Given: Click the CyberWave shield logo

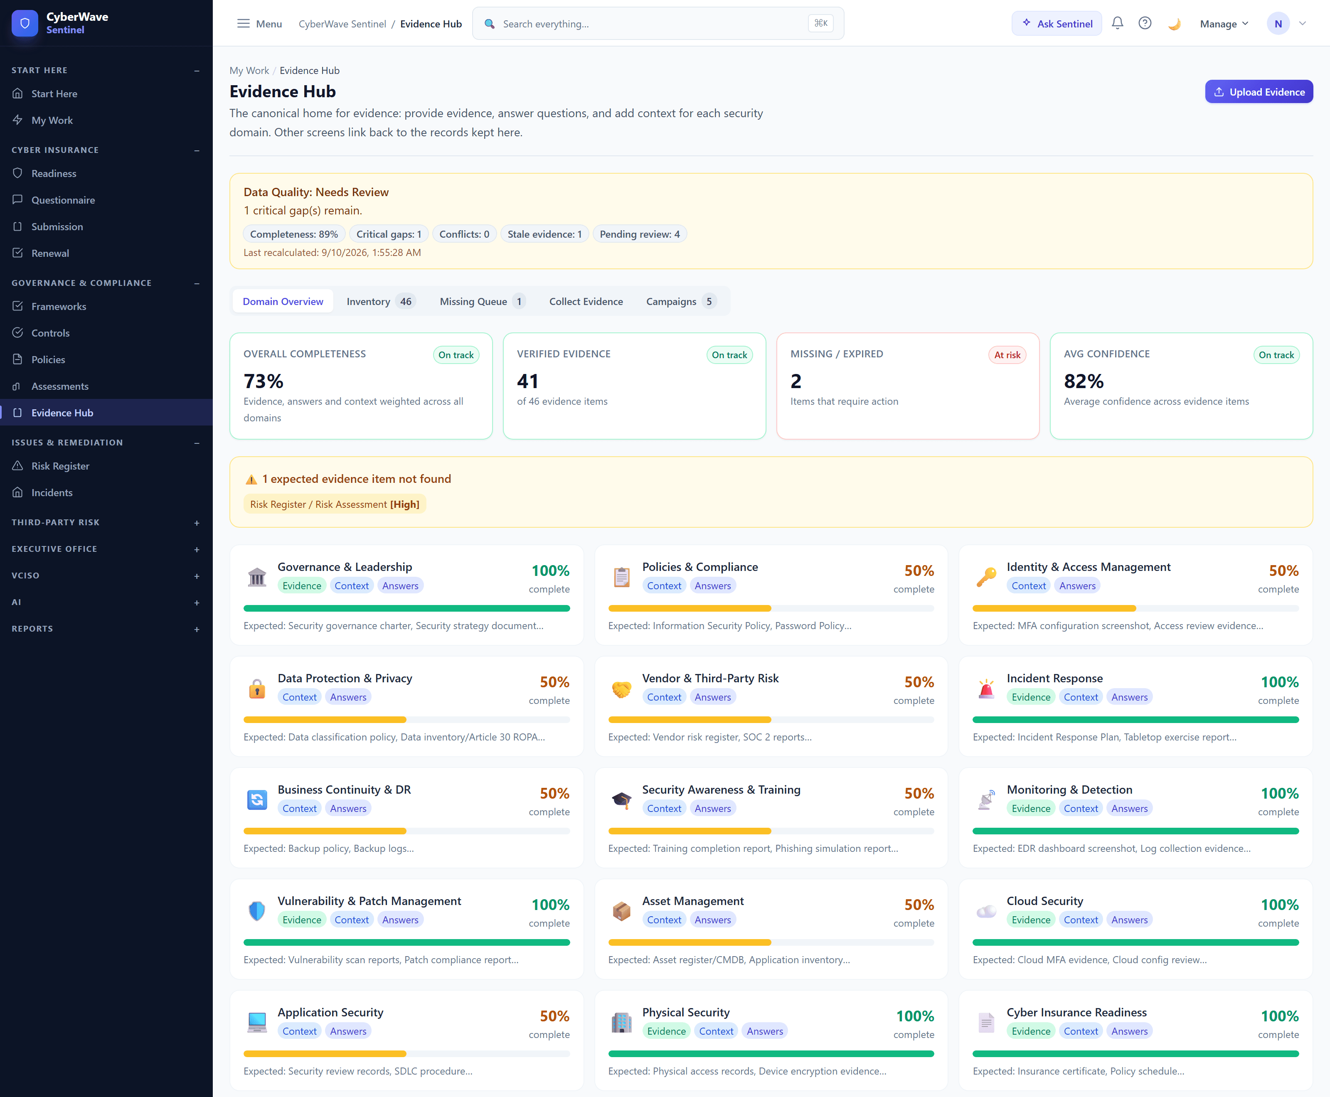Looking at the screenshot, I should pos(25,23).
